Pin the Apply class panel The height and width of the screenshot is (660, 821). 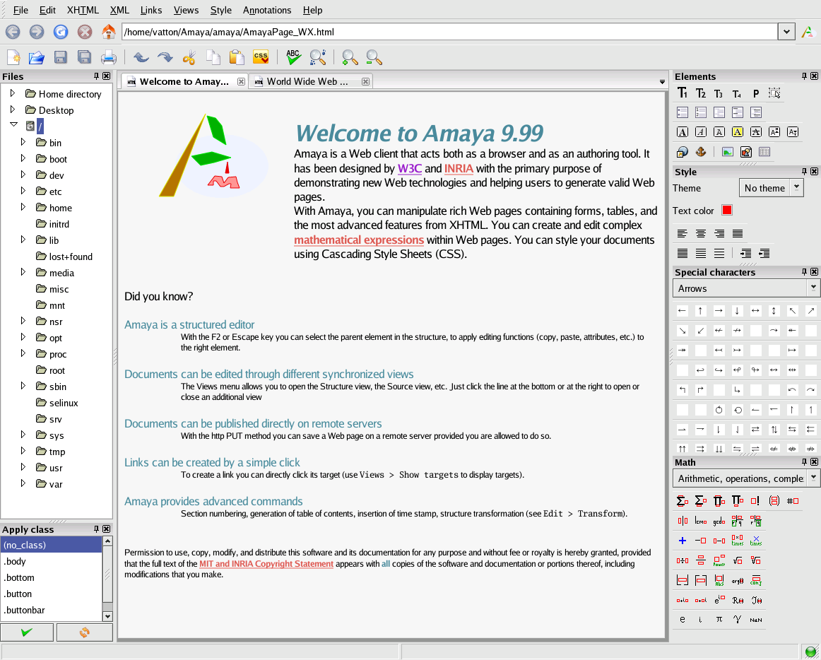[x=96, y=529]
